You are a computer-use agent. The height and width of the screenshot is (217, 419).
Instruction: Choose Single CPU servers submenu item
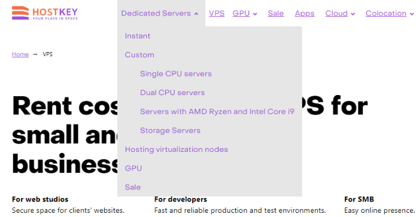(176, 74)
